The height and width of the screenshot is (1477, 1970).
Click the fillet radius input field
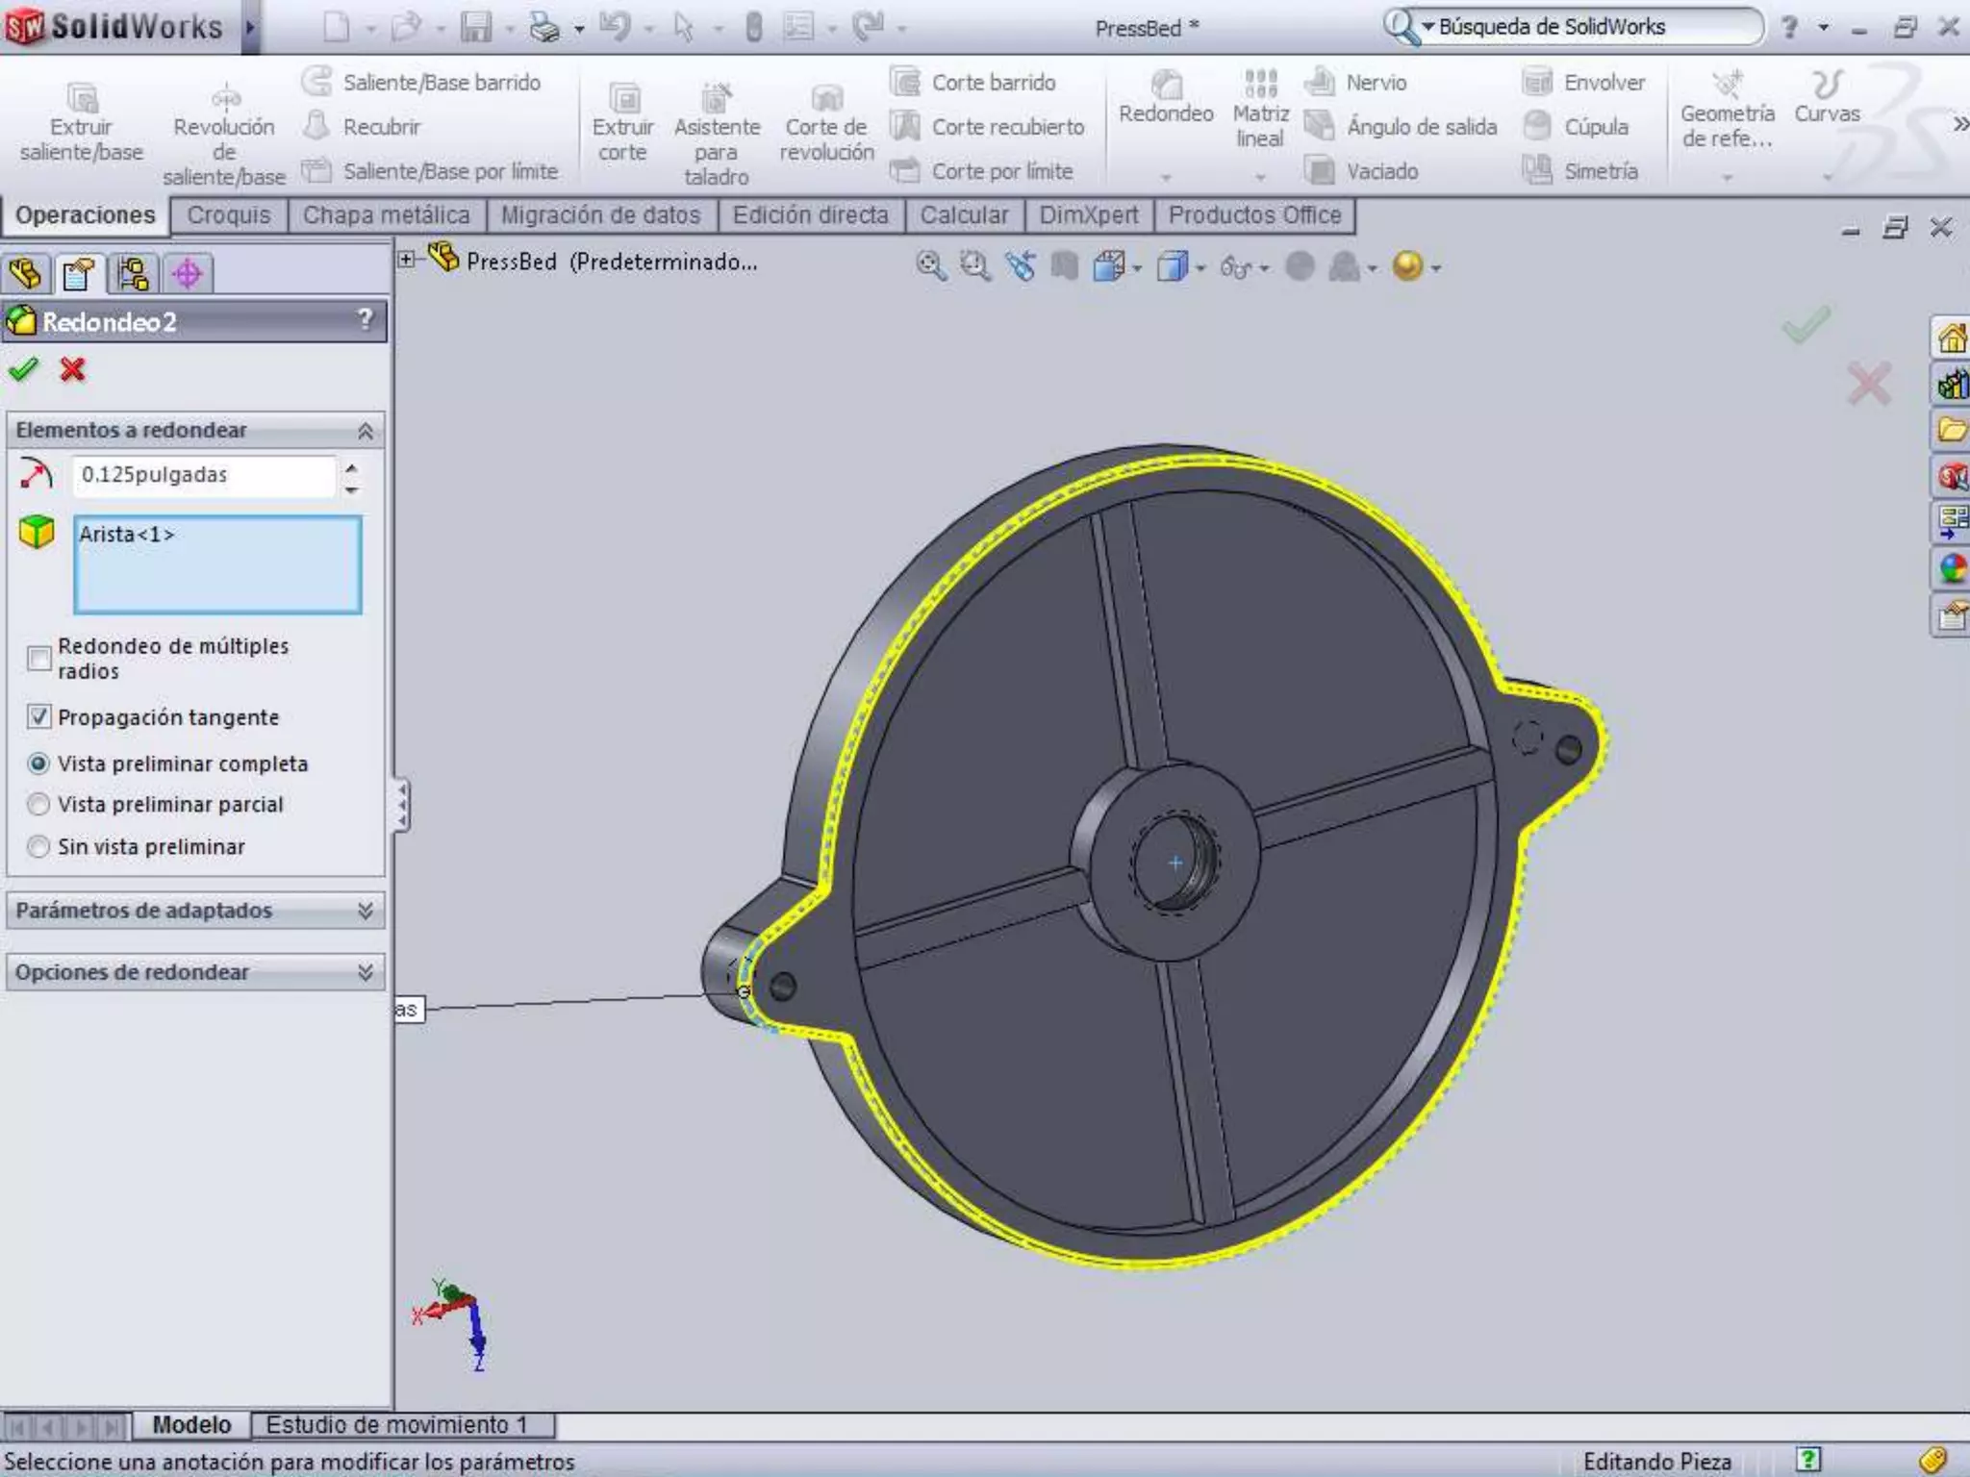(204, 475)
